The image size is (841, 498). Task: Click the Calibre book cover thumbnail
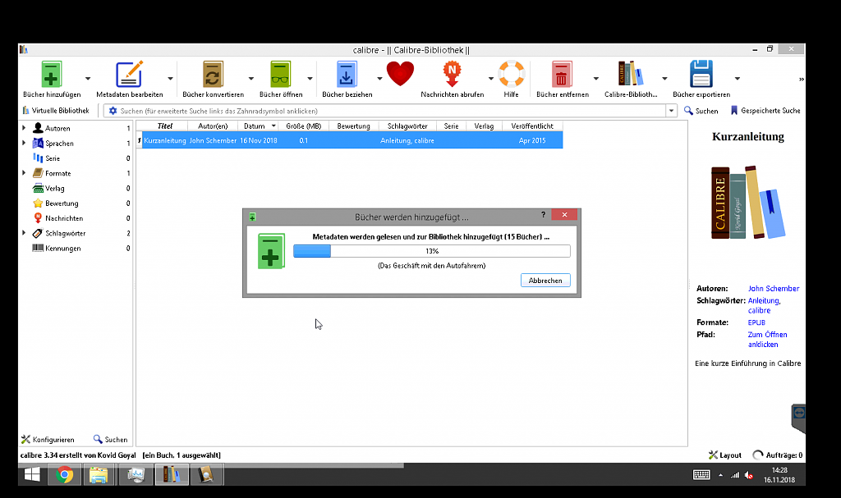747,203
